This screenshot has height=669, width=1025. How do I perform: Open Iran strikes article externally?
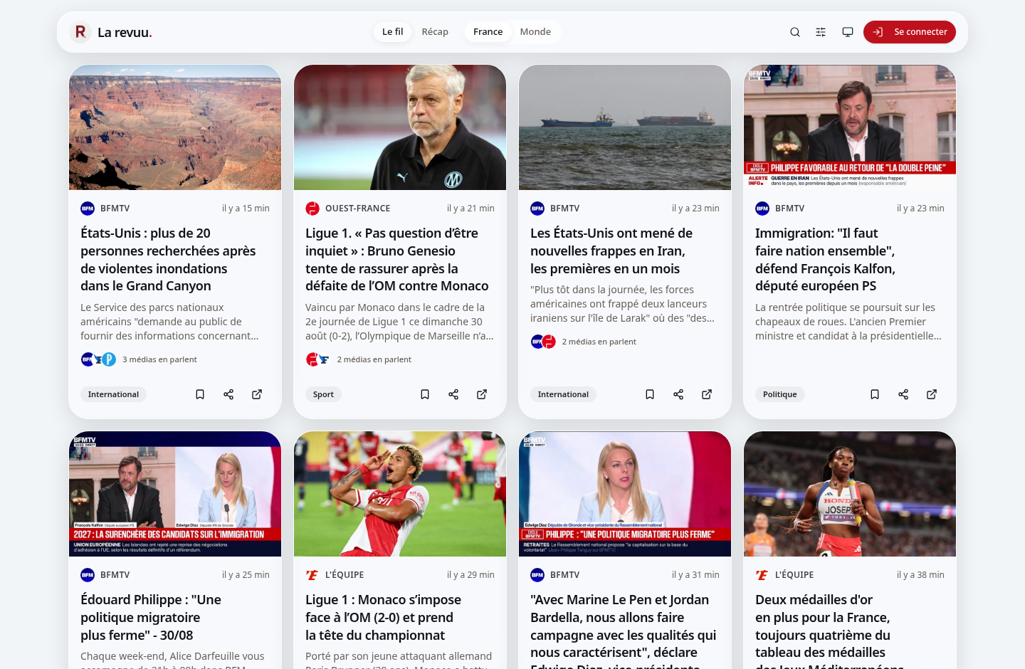(x=707, y=394)
